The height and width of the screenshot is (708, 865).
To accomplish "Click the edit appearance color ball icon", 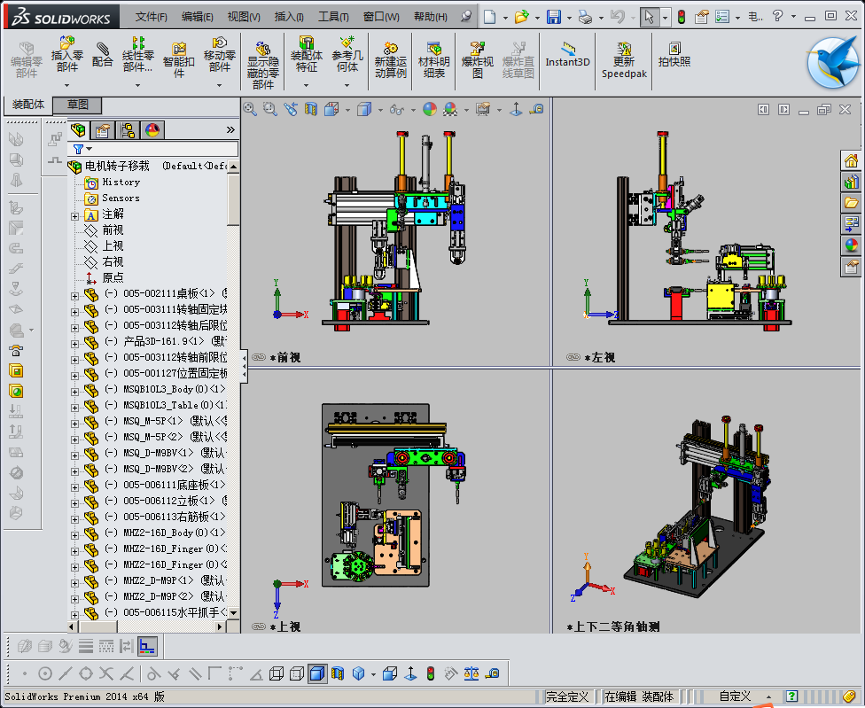I will tap(430, 109).
